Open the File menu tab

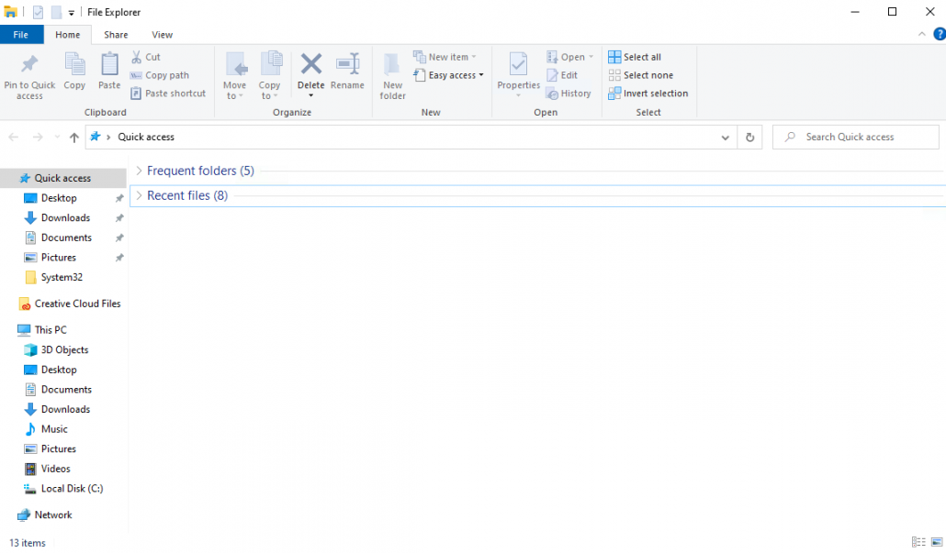click(20, 35)
